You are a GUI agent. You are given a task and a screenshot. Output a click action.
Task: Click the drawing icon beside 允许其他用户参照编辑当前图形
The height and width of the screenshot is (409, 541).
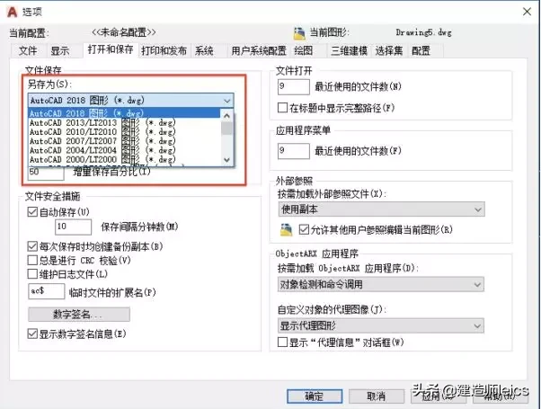click(x=286, y=230)
